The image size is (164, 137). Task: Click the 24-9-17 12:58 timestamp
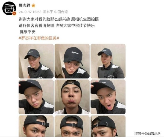click(x=30, y=12)
